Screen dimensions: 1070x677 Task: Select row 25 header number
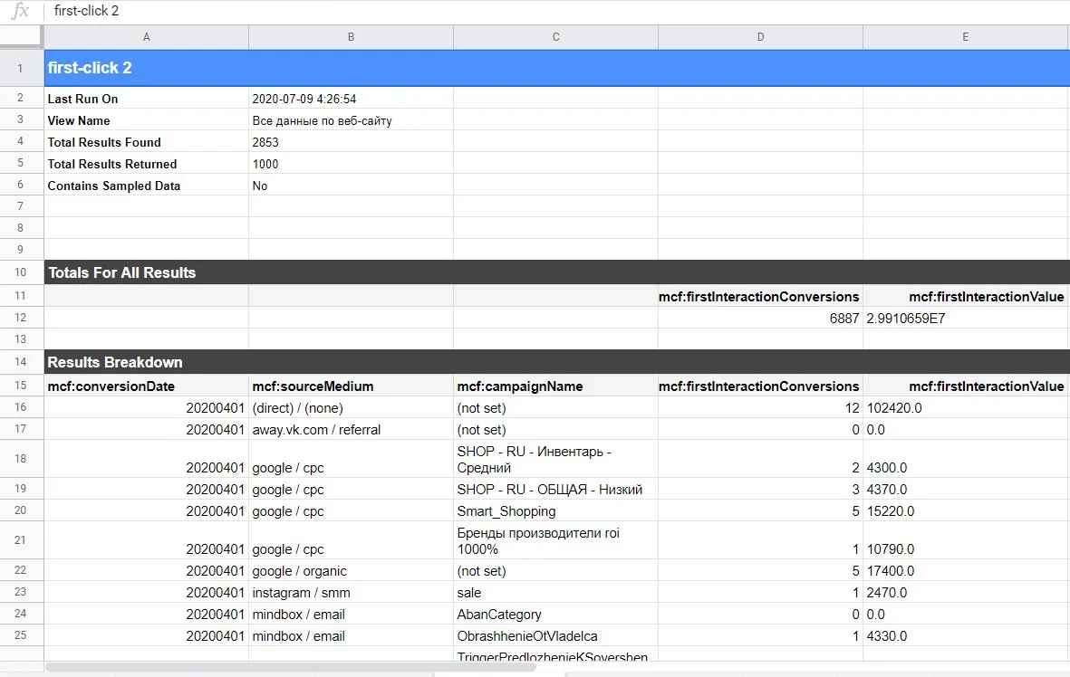[x=21, y=634]
